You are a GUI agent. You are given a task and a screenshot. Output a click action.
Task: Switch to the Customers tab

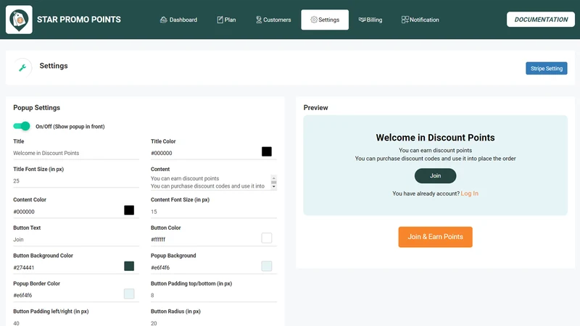(x=273, y=20)
